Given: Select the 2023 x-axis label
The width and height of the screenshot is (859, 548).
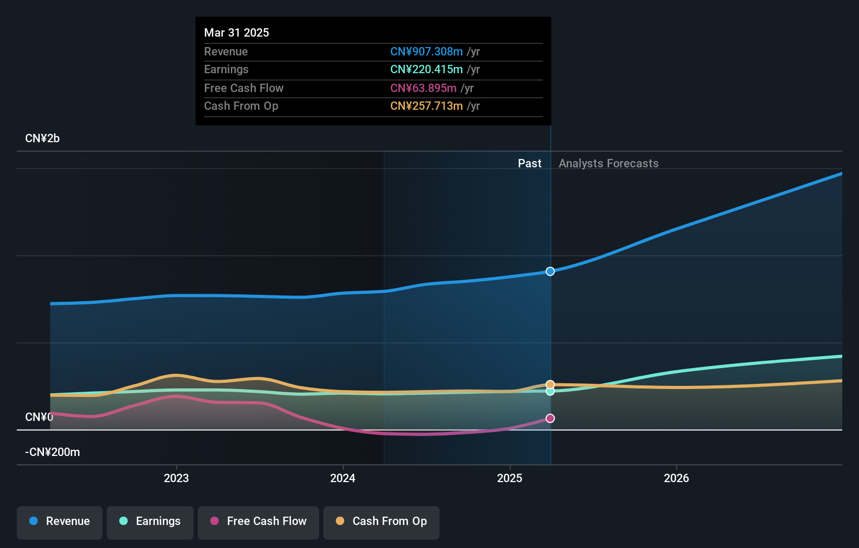Looking at the screenshot, I should pos(176,478).
